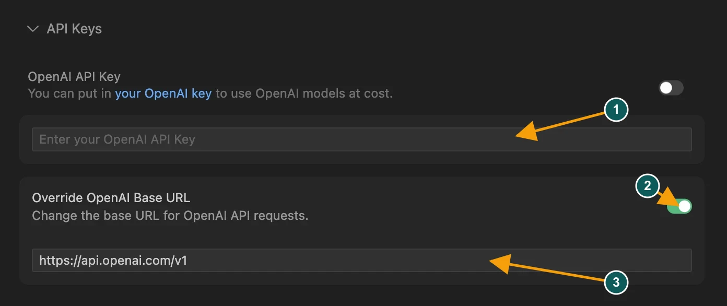Click "to use OpenAI models at cost" text

click(x=303, y=94)
